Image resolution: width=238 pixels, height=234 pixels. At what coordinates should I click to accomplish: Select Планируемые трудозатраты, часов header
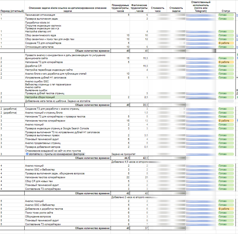click(x=120, y=7)
